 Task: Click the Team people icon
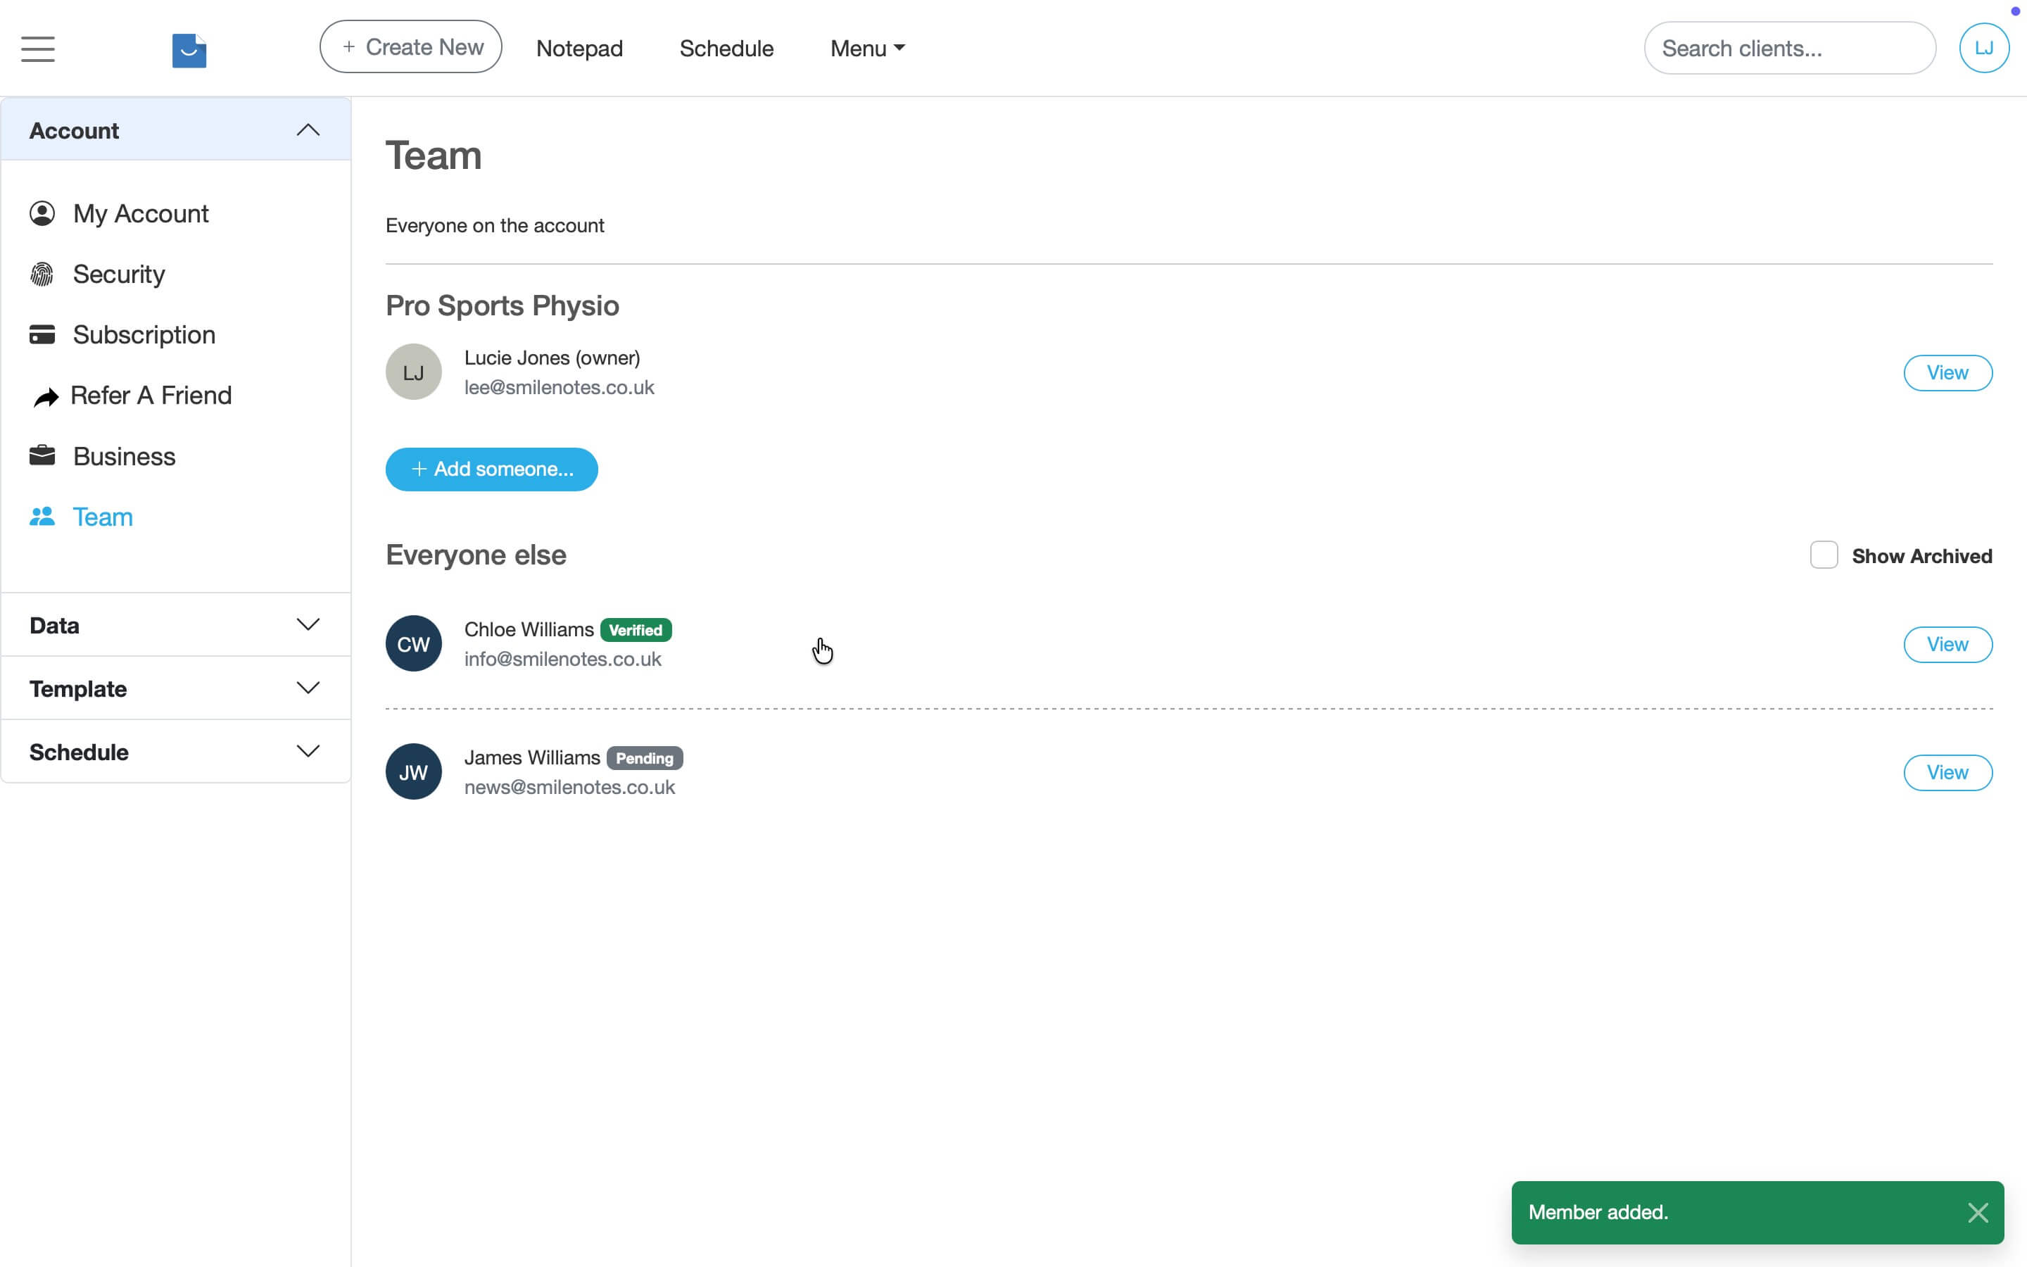(x=42, y=517)
